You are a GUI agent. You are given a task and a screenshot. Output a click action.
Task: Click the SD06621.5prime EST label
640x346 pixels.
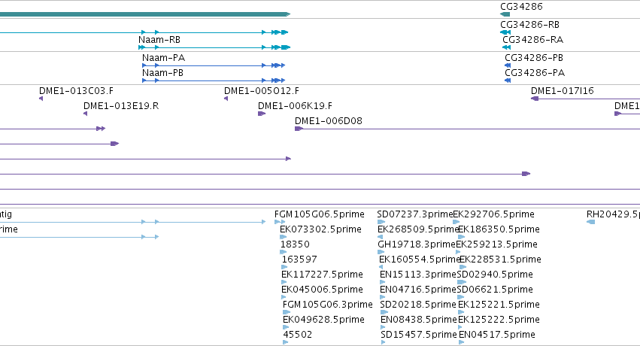pyautogui.click(x=495, y=290)
